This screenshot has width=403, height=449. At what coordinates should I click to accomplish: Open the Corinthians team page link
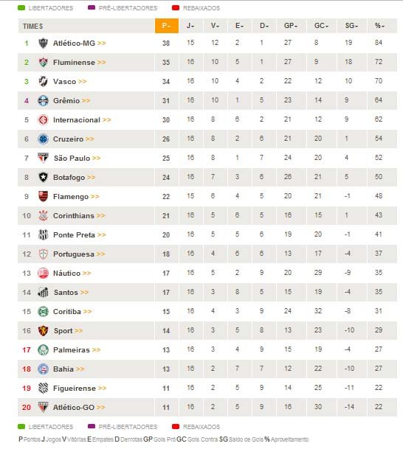[x=73, y=215]
